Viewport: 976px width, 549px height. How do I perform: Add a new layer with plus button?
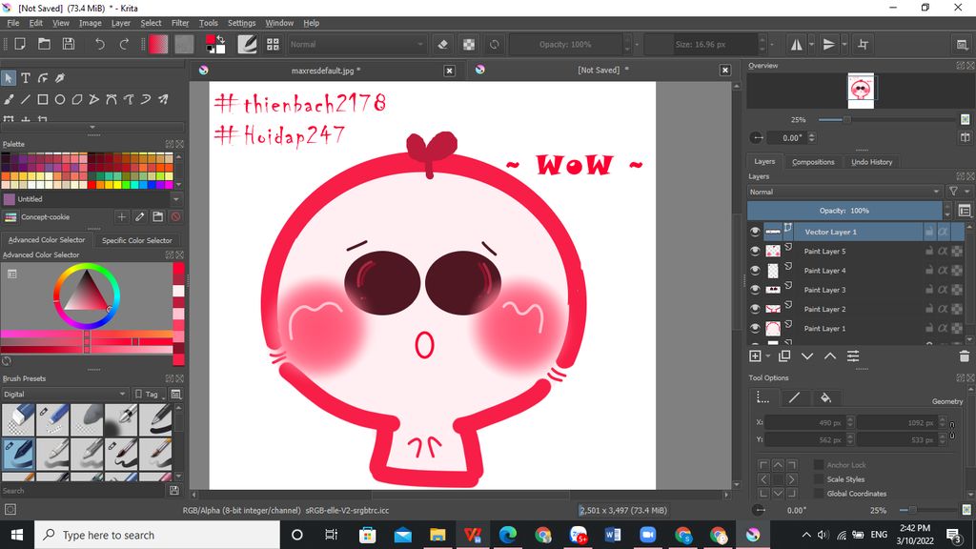[x=755, y=356]
